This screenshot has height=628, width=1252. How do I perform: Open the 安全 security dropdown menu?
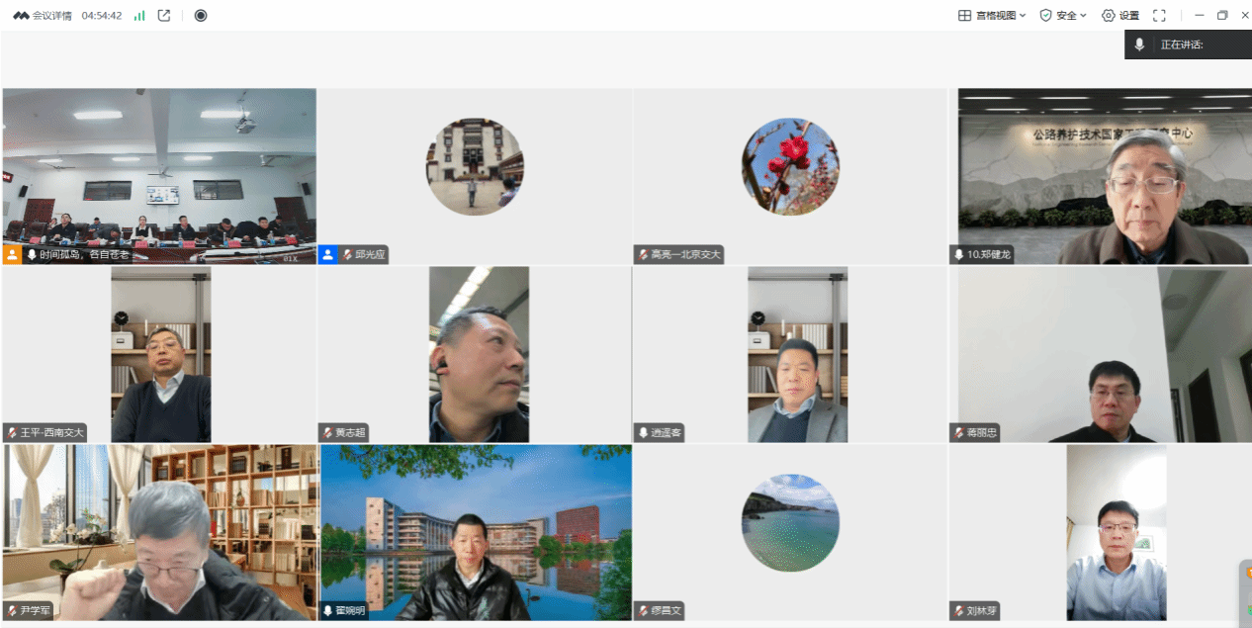tap(1063, 16)
